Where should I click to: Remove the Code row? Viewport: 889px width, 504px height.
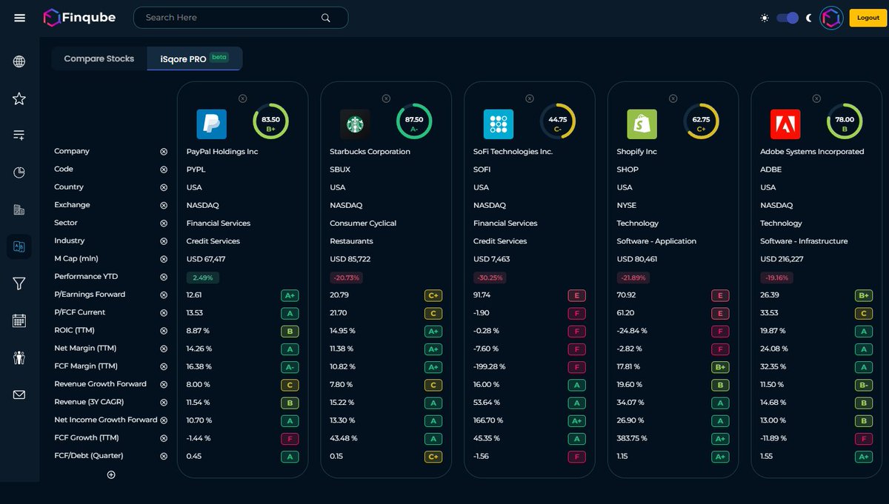[x=164, y=169]
